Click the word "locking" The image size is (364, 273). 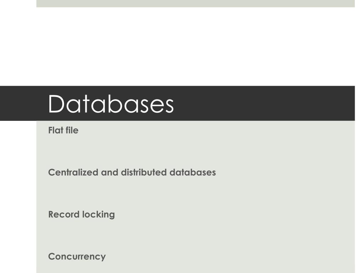(x=98, y=215)
